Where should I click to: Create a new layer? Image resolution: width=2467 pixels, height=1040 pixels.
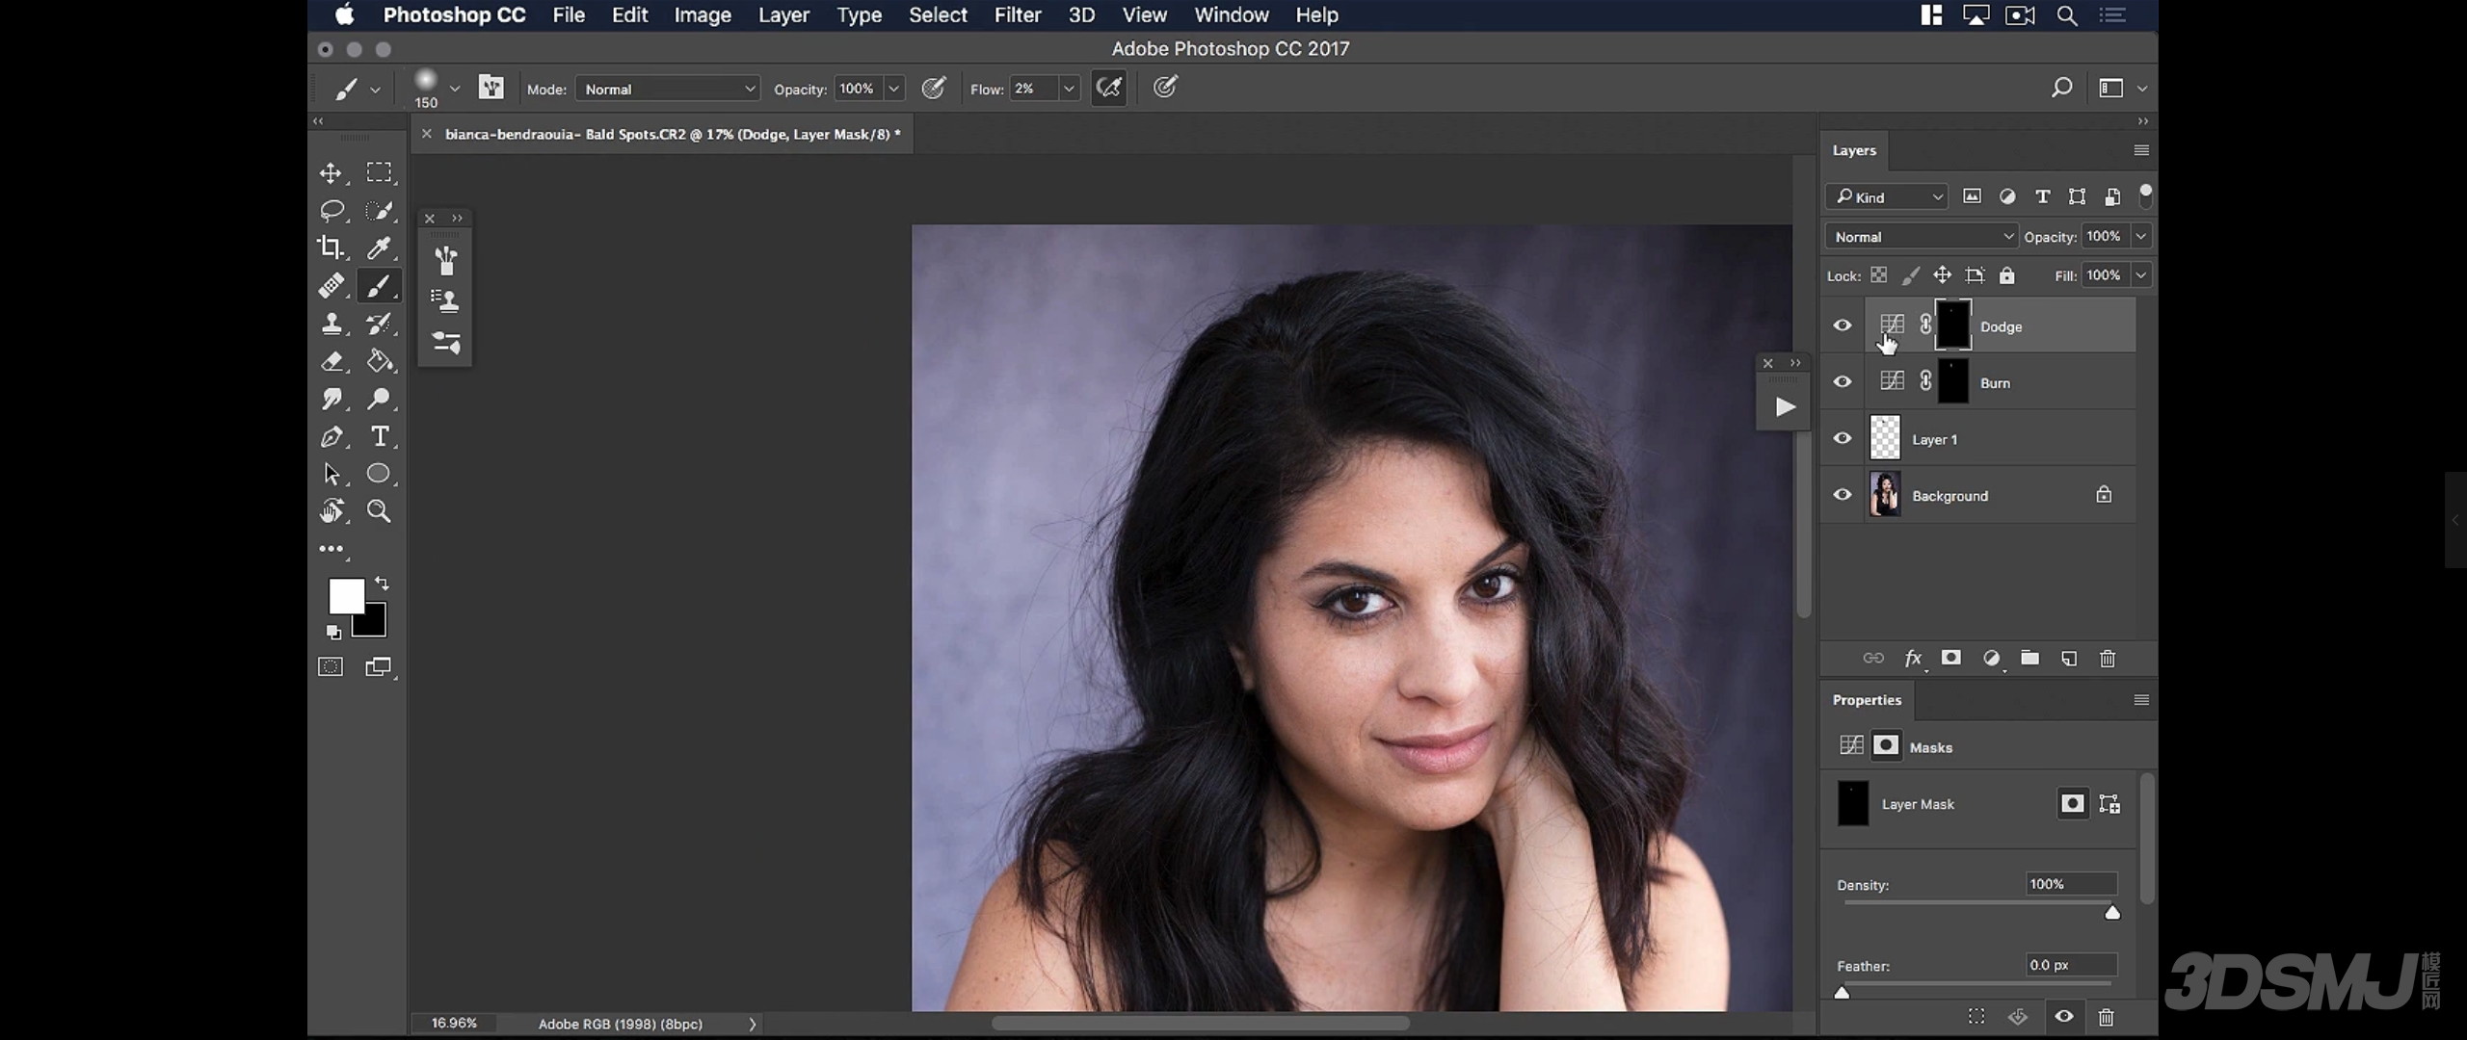point(2069,659)
